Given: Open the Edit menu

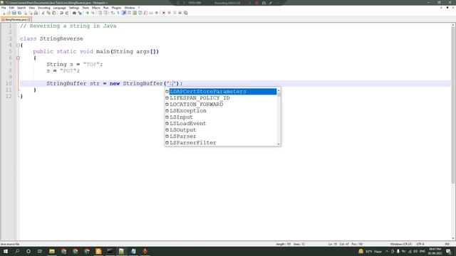Looking at the screenshot, I should [11, 8].
